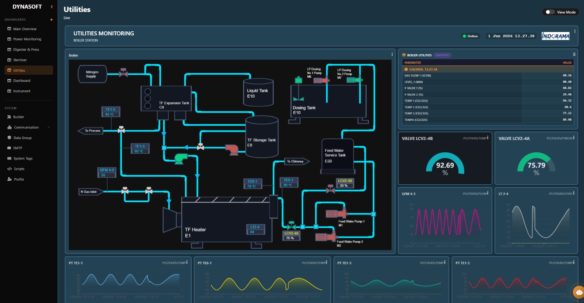Click the green circulation pump icon
The image size is (584, 303).
coord(181,158)
